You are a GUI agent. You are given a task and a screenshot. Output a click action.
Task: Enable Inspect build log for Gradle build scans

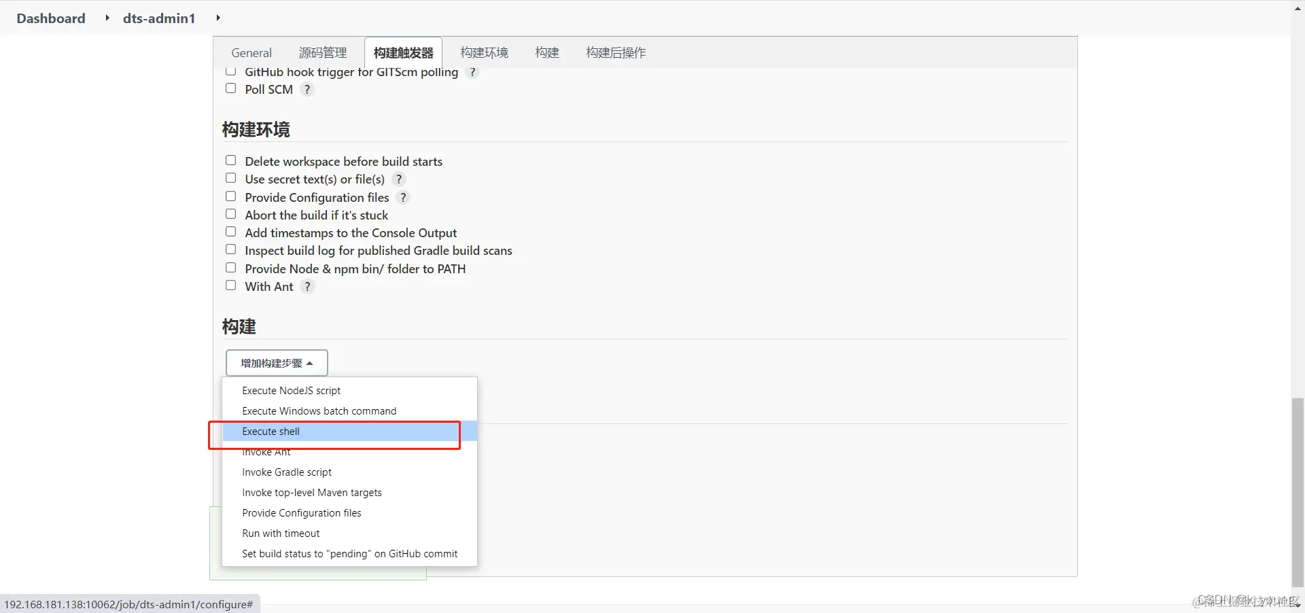(x=231, y=250)
